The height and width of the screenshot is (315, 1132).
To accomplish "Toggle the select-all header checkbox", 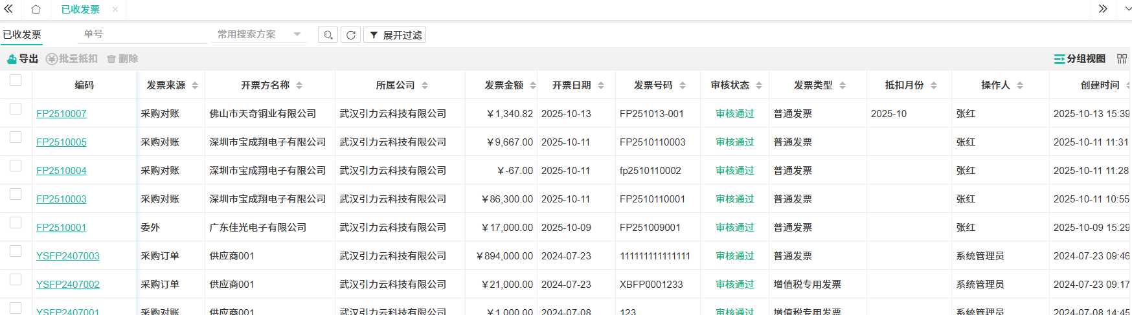I will (16, 80).
